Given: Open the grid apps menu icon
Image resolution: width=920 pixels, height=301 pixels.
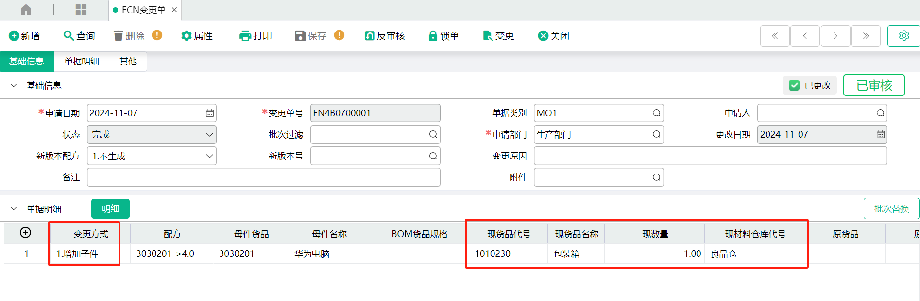Looking at the screenshot, I should (x=81, y=10).
